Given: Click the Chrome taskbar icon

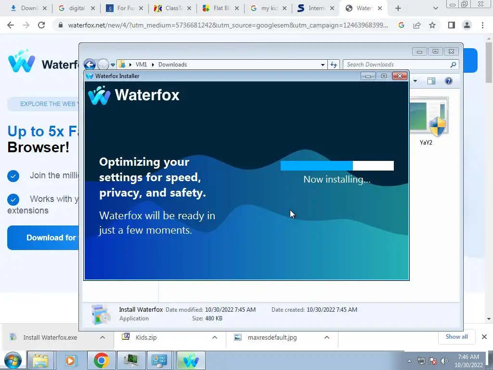Looking at the screenshot, I should [101, 360].
